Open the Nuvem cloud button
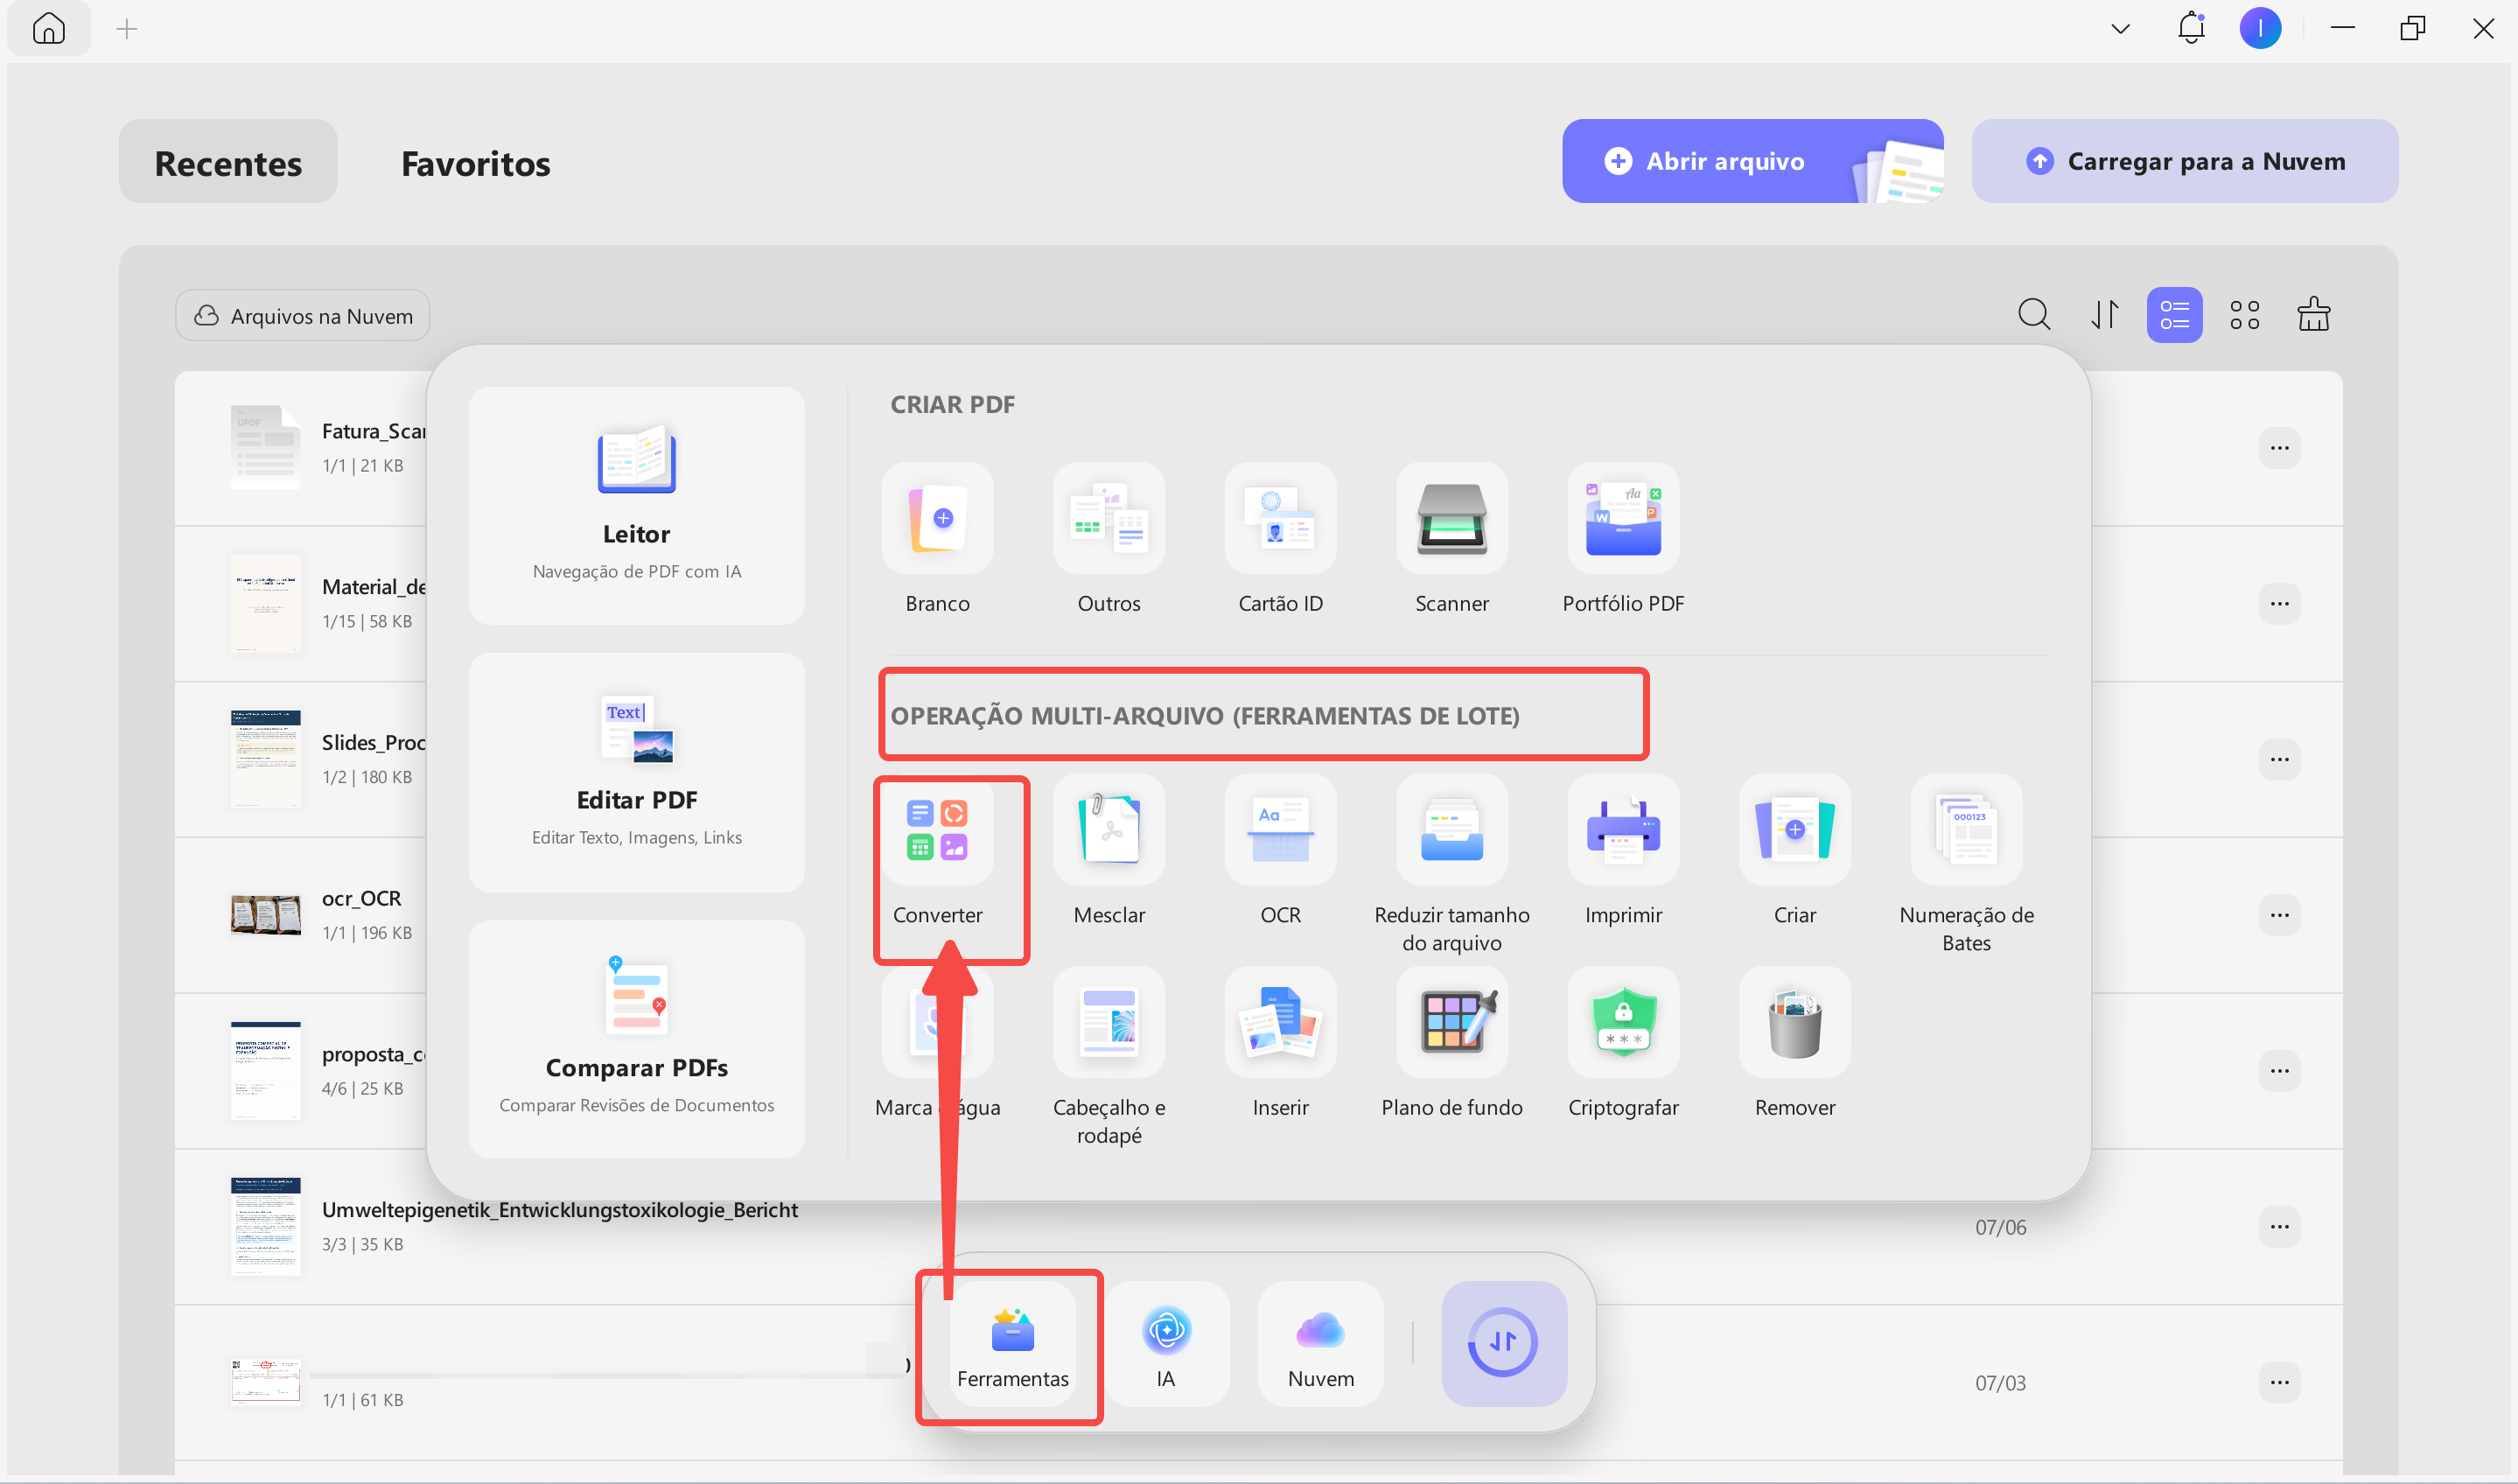The width and height of the screenshot is (2518, 1484). pos(1320,1344)
